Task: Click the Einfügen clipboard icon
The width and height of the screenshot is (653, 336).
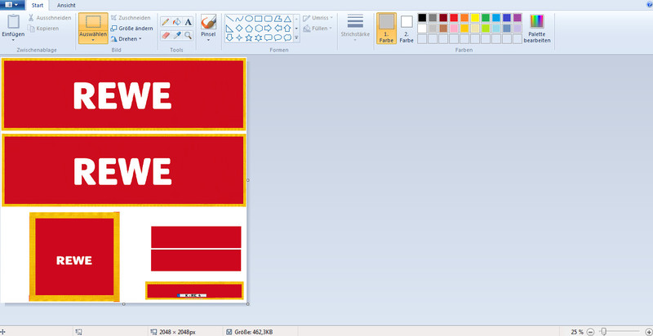Action: tap(13, 22)
